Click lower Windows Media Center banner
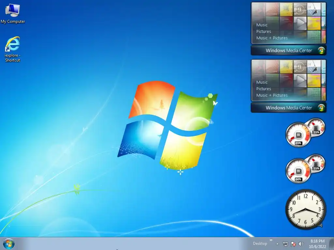This screenshot has width=334, height=250. 288,108
